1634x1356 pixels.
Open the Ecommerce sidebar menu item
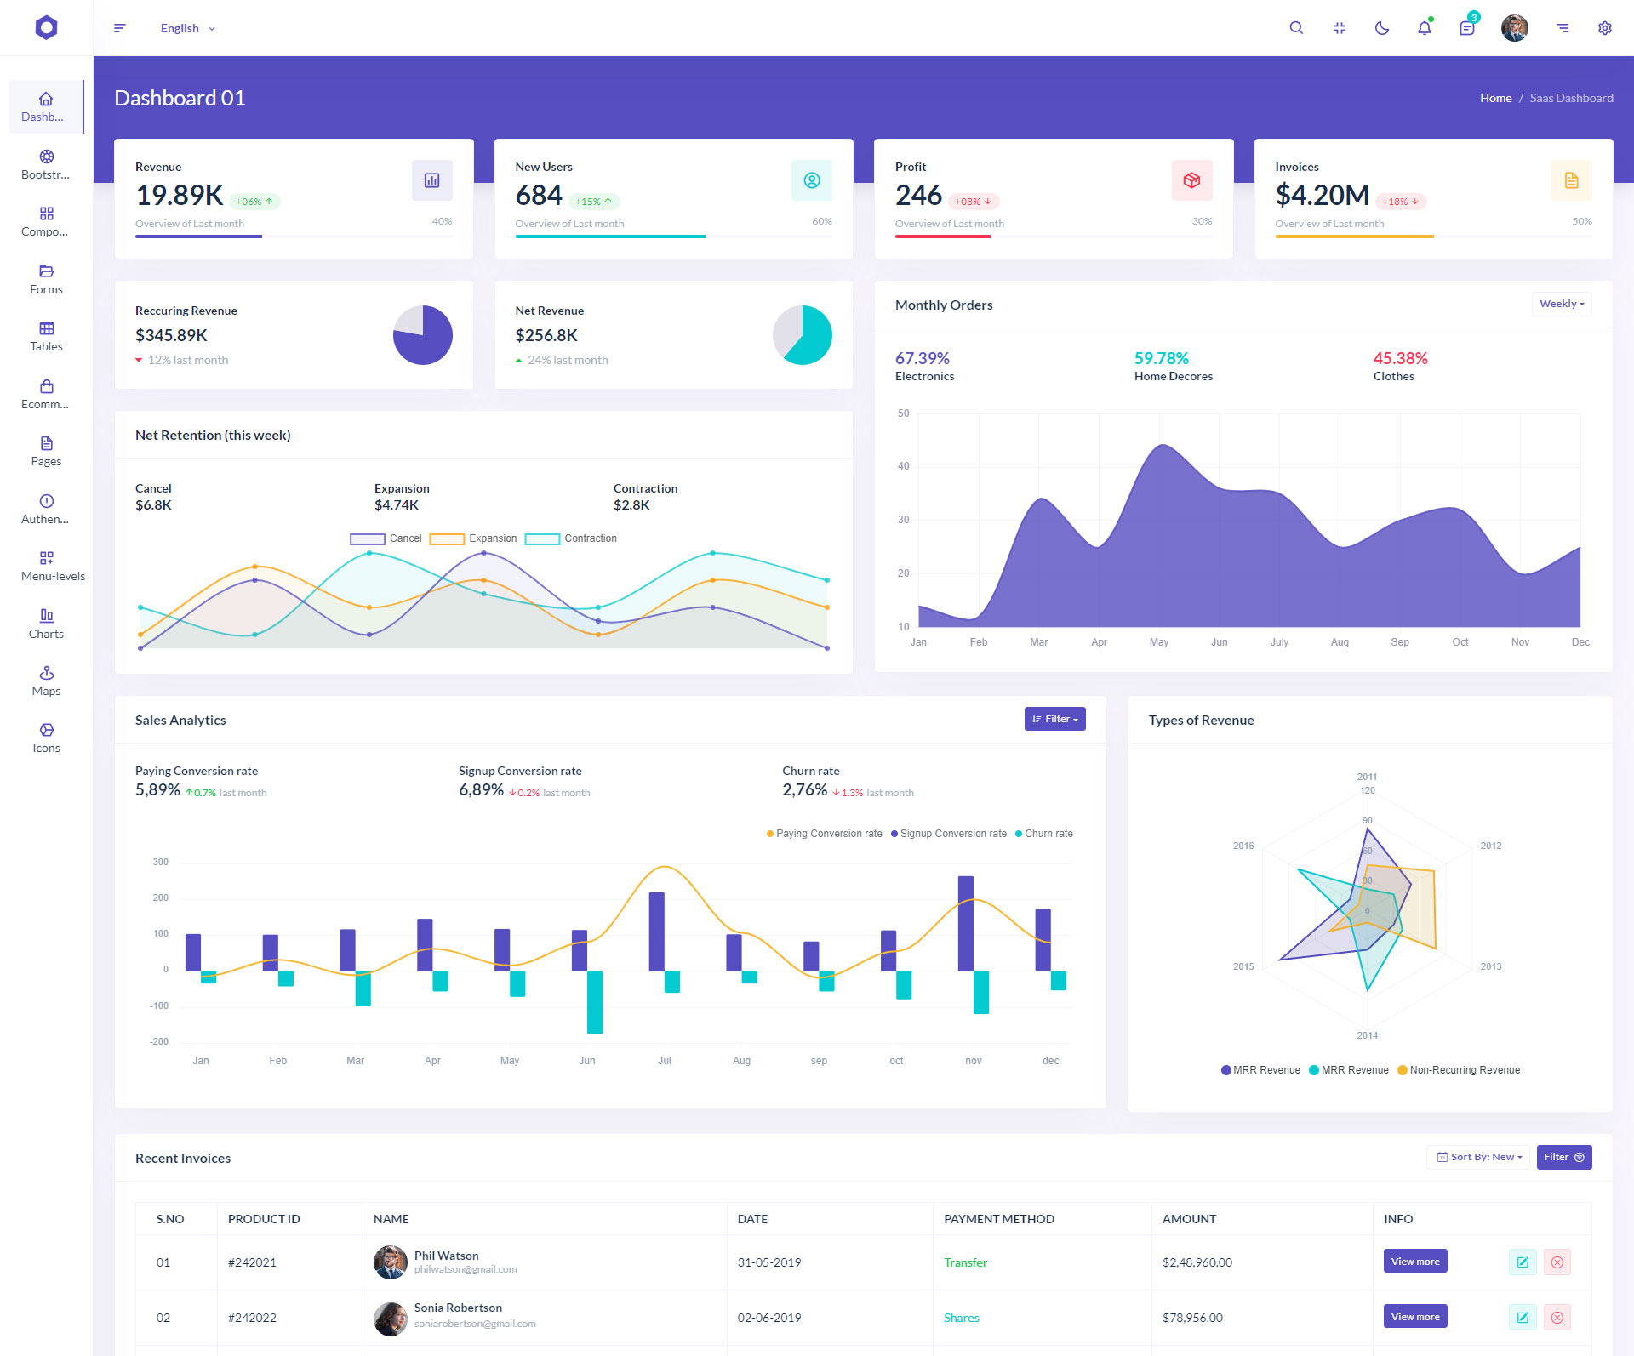tap(46, 395)
